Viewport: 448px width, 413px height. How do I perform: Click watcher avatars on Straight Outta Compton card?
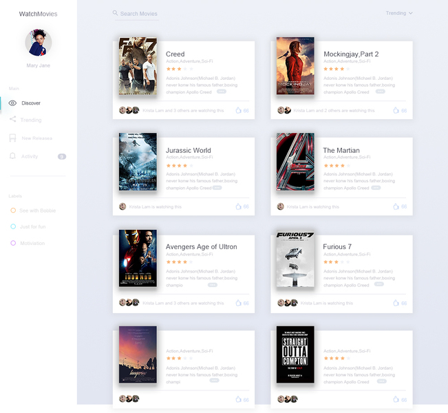click(x=288, y=399)
